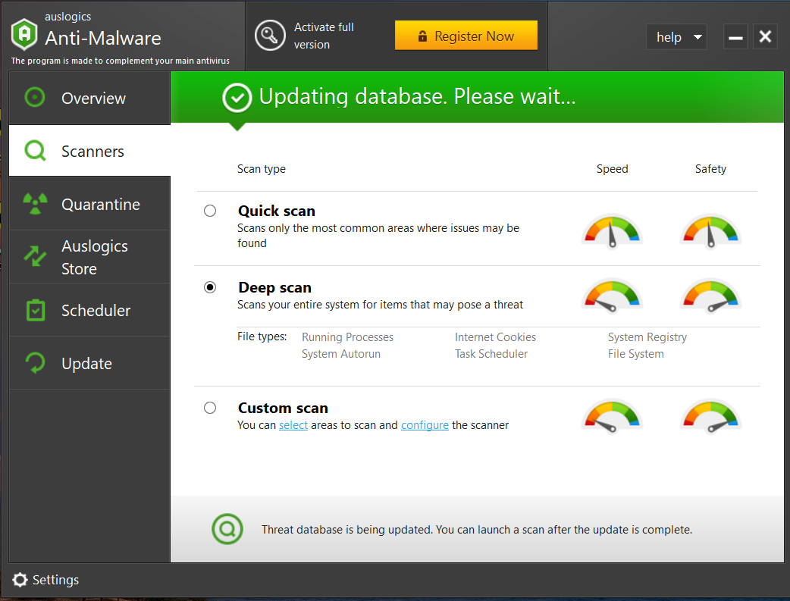The image size is (790, 601).
Task: Click the Custom scan safety gauge
Action: [x=710, y=416]
